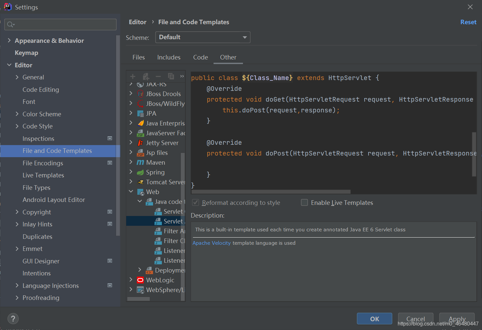Image resolution: width=482 pixels, height=330 pixels.
Task: Select the Other tab
Action: 228,57
